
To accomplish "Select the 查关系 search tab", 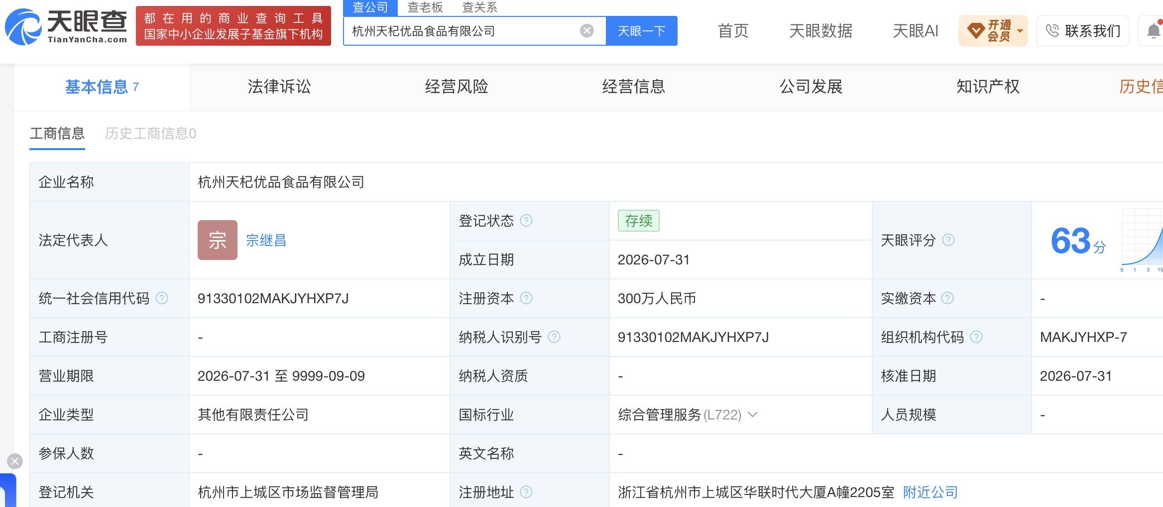I will point(479,7).
